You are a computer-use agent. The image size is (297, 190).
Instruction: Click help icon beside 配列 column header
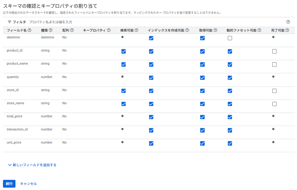click(x=72, y=30)
